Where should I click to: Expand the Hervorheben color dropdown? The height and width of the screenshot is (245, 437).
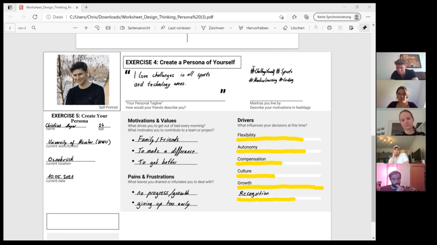(275, 28)
